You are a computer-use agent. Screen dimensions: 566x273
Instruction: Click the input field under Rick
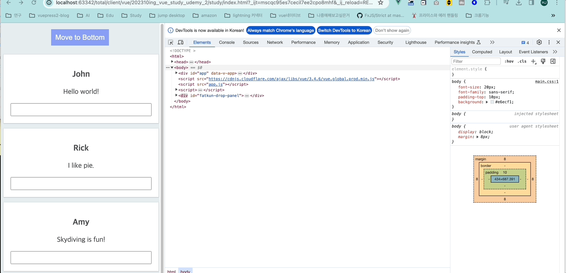[x=81, y=184]
